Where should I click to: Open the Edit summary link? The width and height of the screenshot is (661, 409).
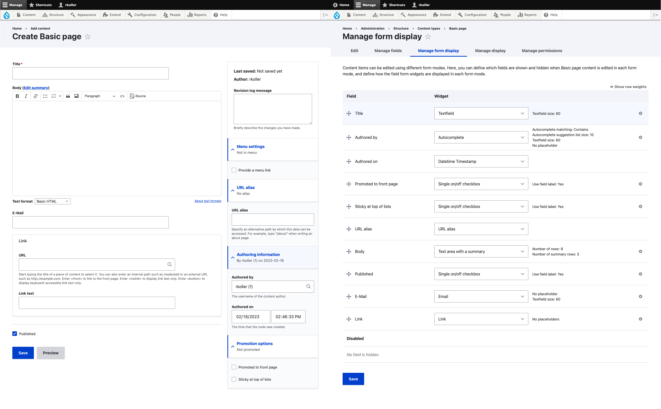coord(35,88)
